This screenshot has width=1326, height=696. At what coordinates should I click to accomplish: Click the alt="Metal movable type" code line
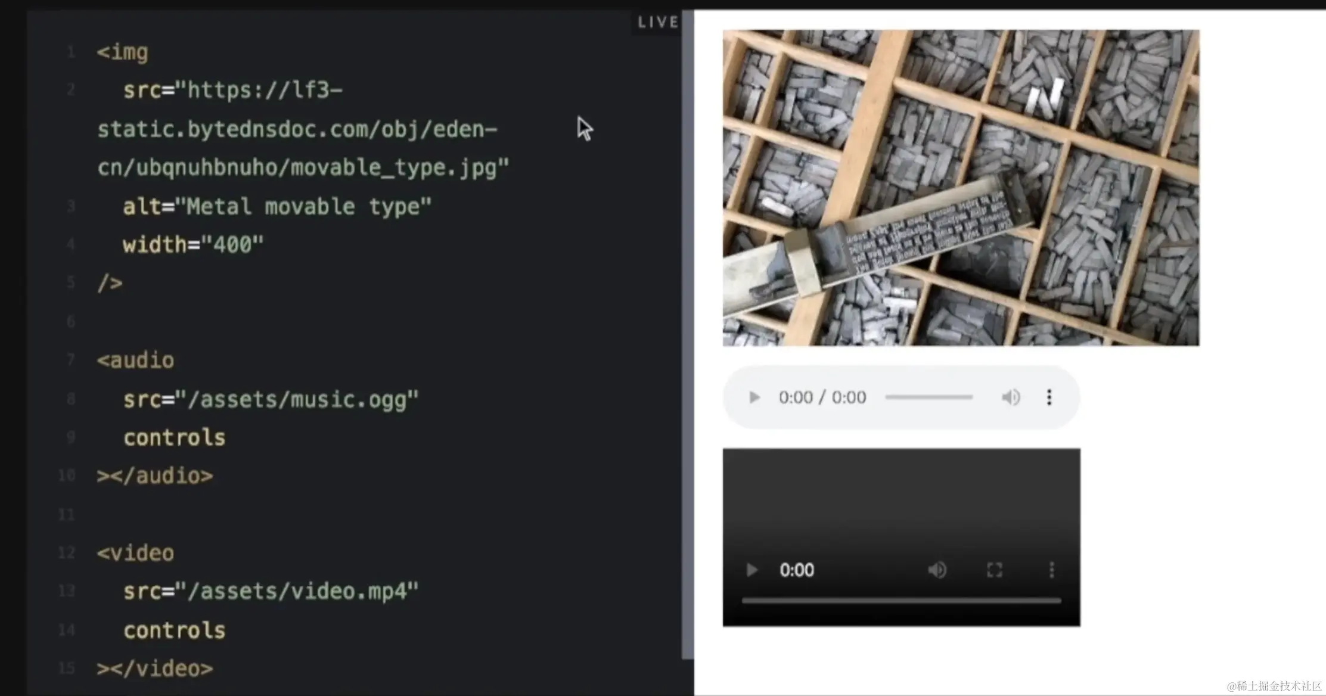pos(277,207)
